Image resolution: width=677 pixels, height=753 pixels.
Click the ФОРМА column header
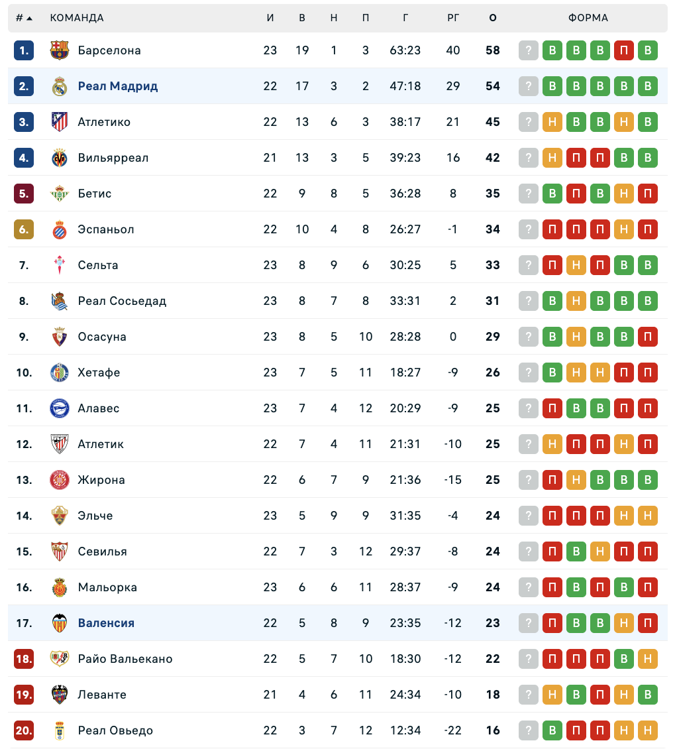coord(588,18)
